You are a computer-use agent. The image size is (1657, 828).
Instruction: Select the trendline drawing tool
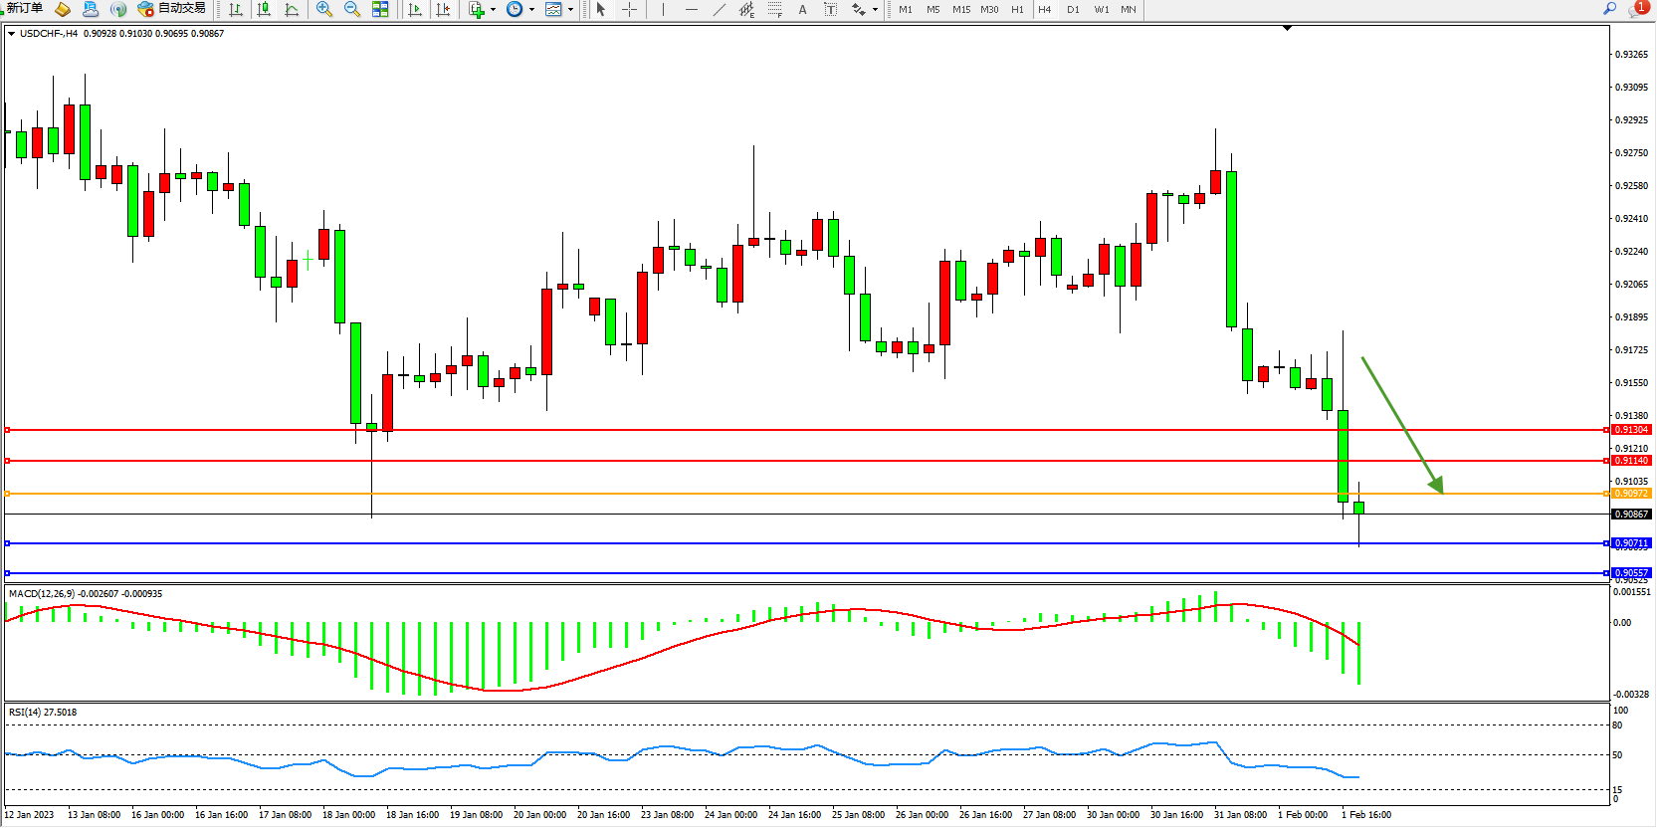(x=720, y=9)
